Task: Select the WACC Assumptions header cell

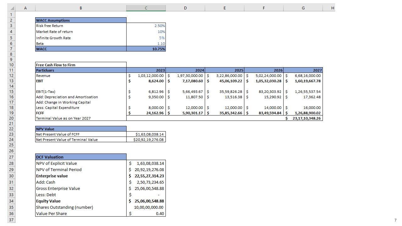Action: 81,20
